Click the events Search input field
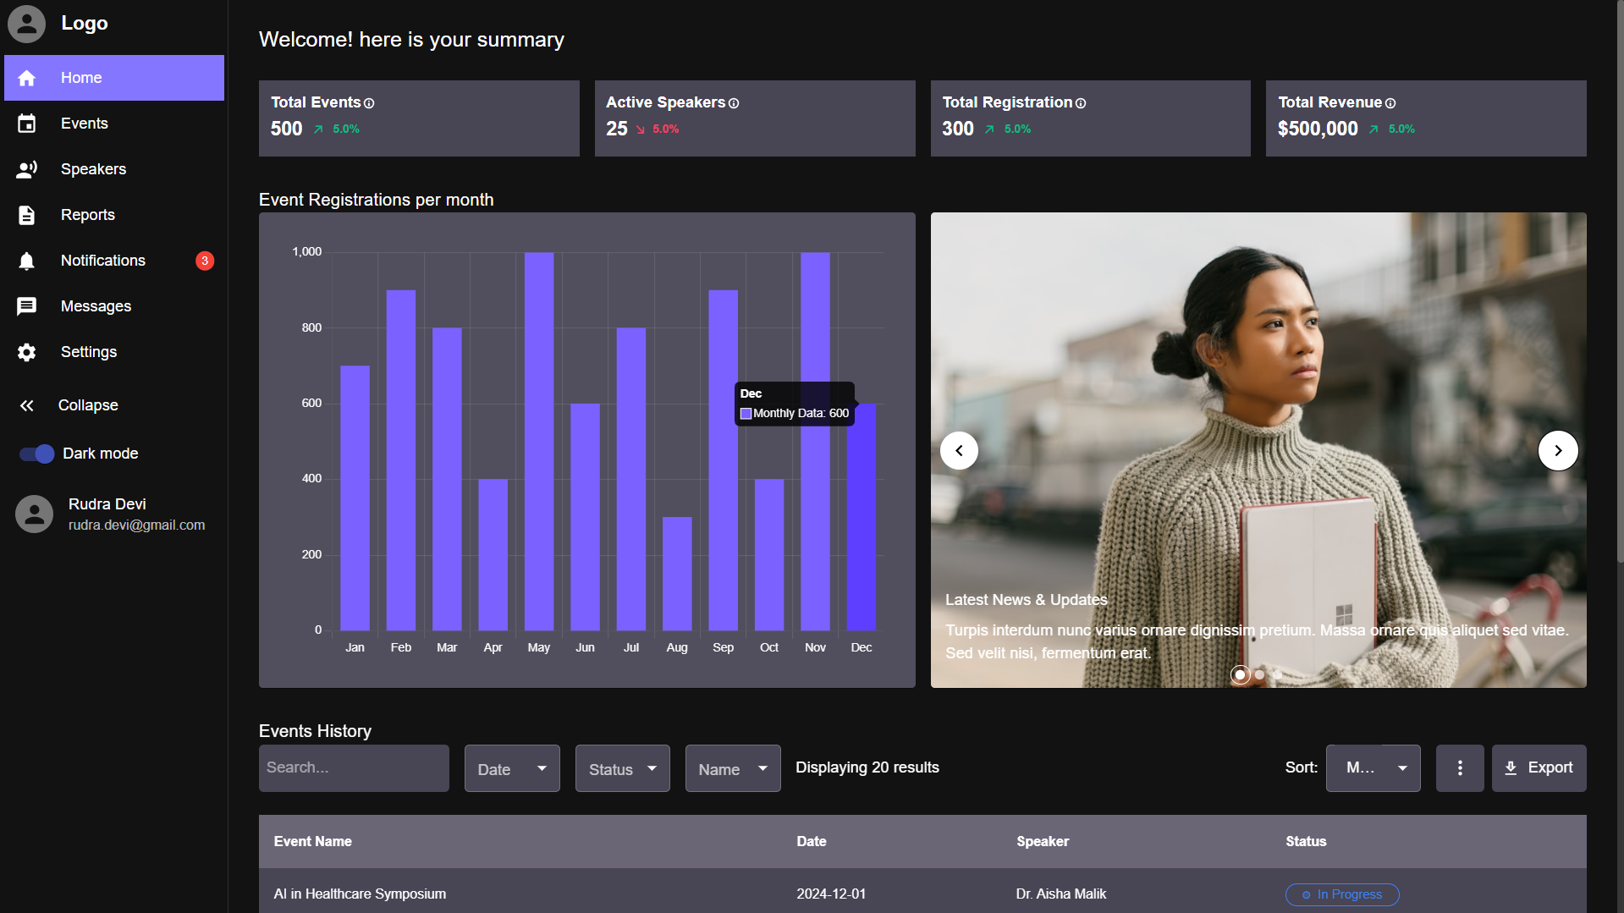 354,767
